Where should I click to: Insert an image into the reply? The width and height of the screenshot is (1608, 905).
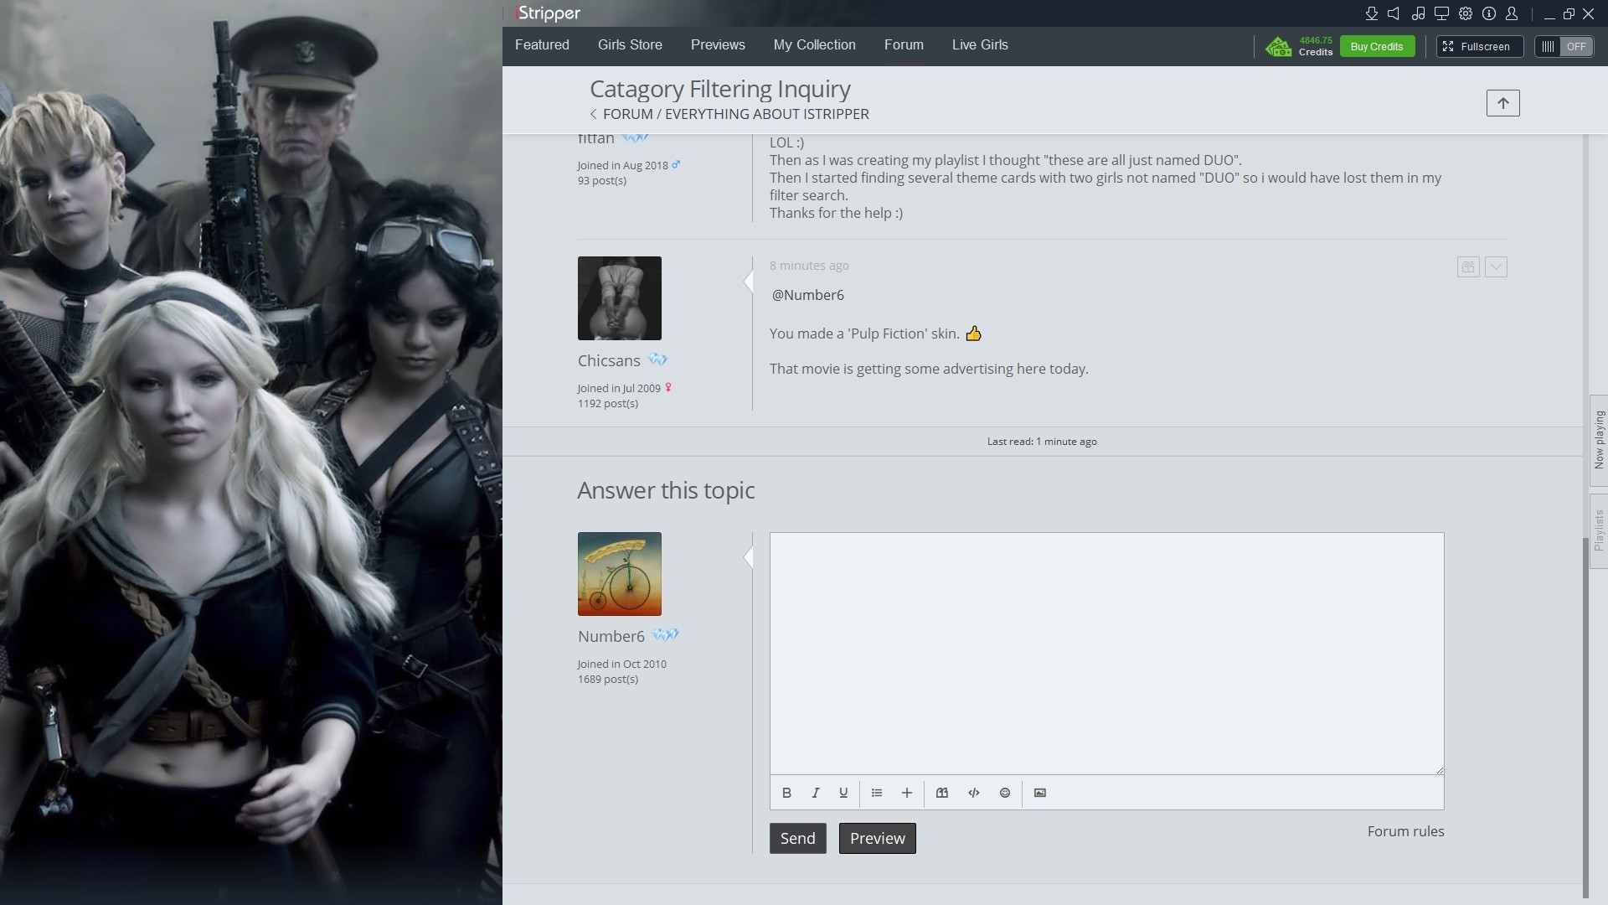pyautogui.click(x=1040, y=793)
